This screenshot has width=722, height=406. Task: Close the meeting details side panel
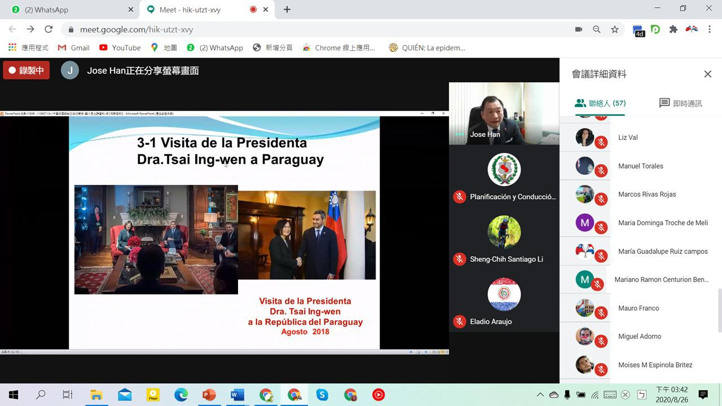tap(707, 74)
